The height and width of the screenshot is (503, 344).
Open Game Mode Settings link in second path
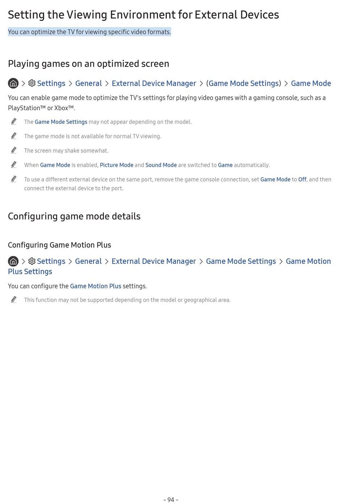tap(241, 261)
